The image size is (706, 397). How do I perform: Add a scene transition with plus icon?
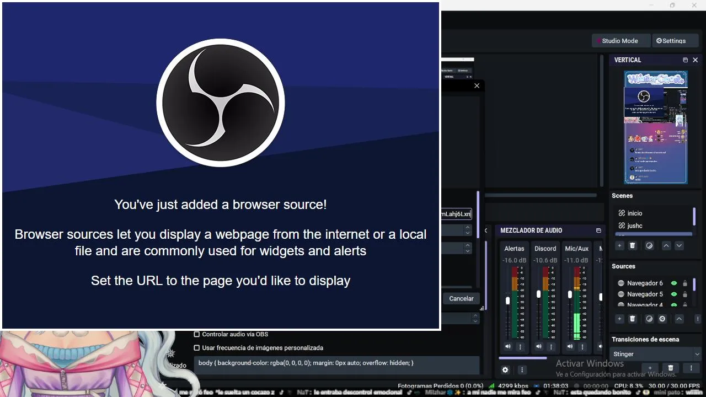click(650, 368)
